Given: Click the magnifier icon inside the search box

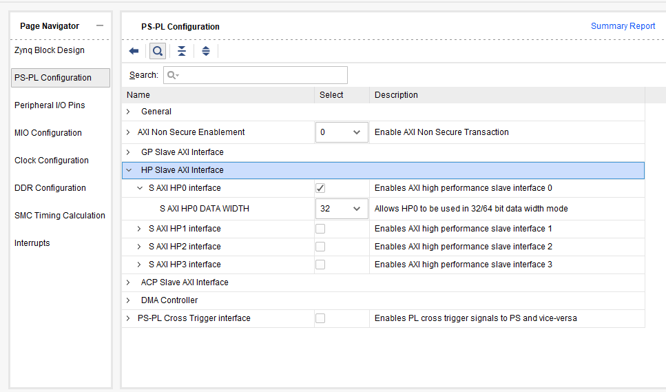Looking at the screenshot, I should tap(173, 75).
